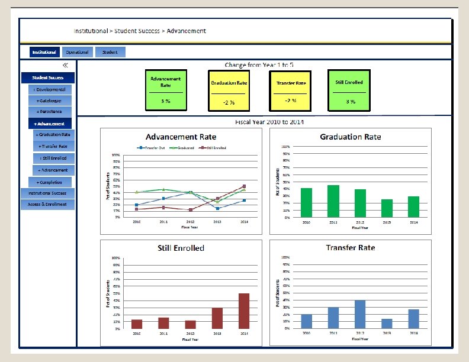Click the "Fiscal Year 2010 to 2014" heading

coord(269,122)
